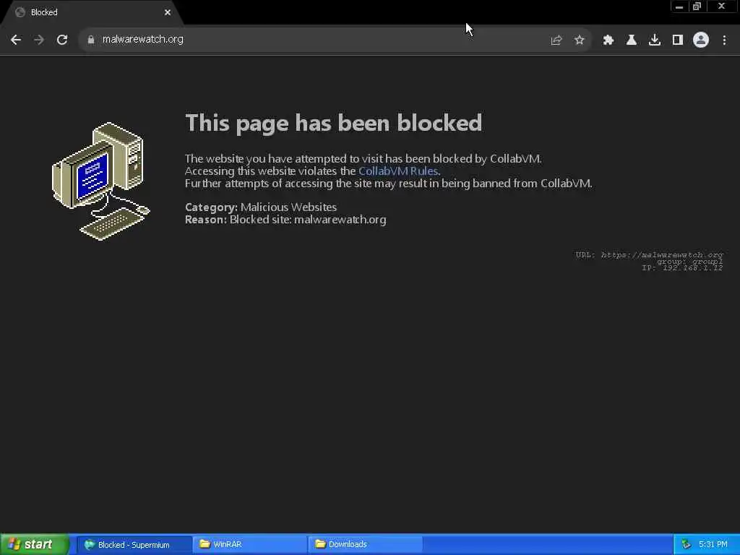Open the three-dot browser menu
The height and width of the screenshot is (555, 740).
(724, 40)
